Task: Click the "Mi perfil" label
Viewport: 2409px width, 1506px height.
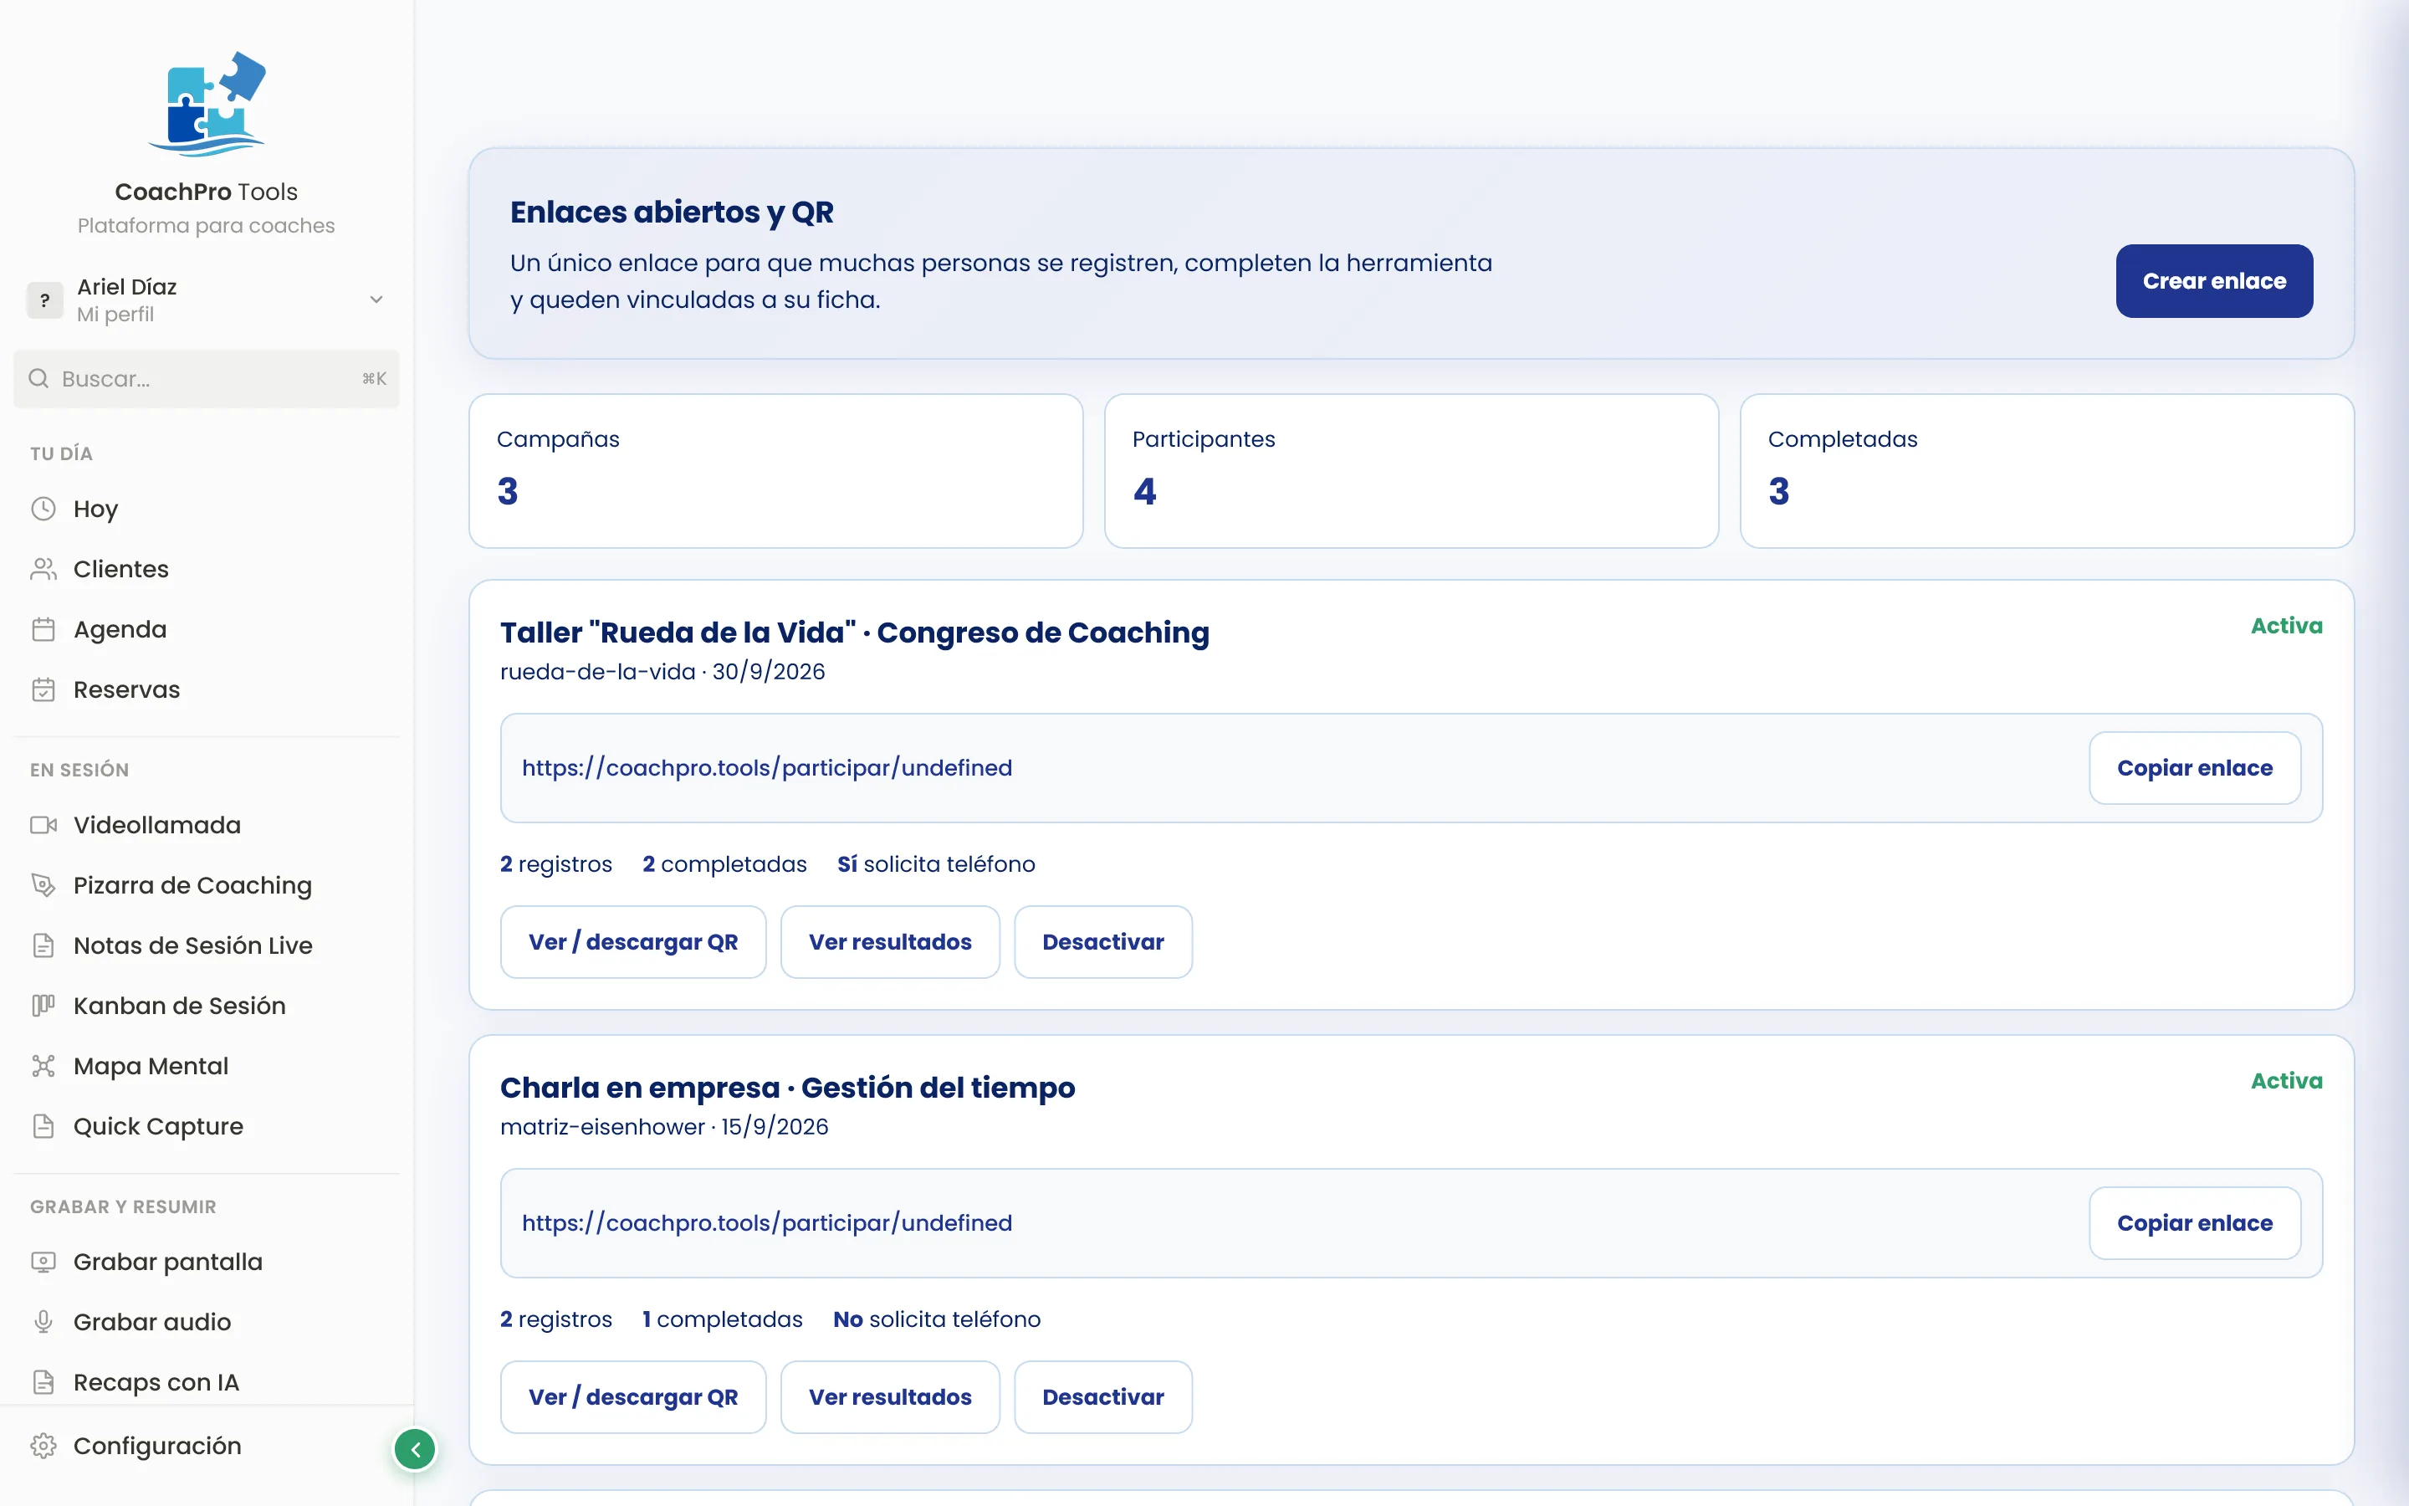Action: point(115,315)
